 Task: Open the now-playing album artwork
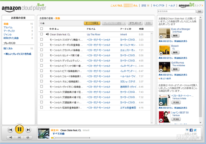(44, 133)
